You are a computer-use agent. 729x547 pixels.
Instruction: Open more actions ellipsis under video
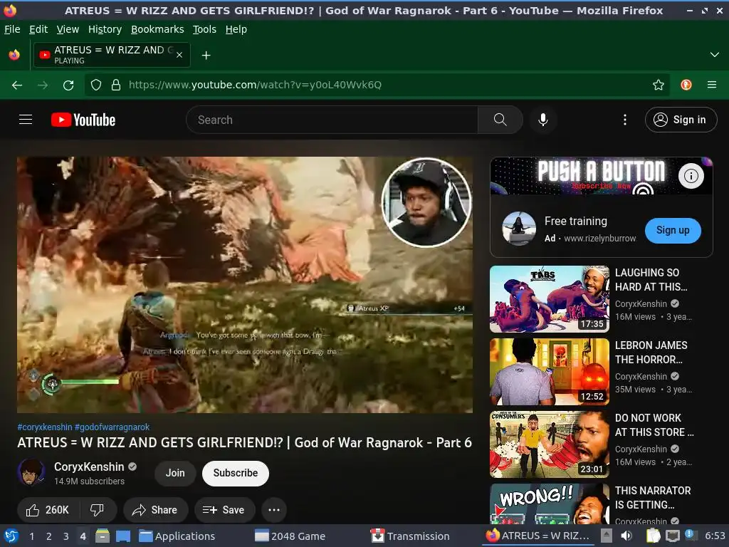[274, 510]
